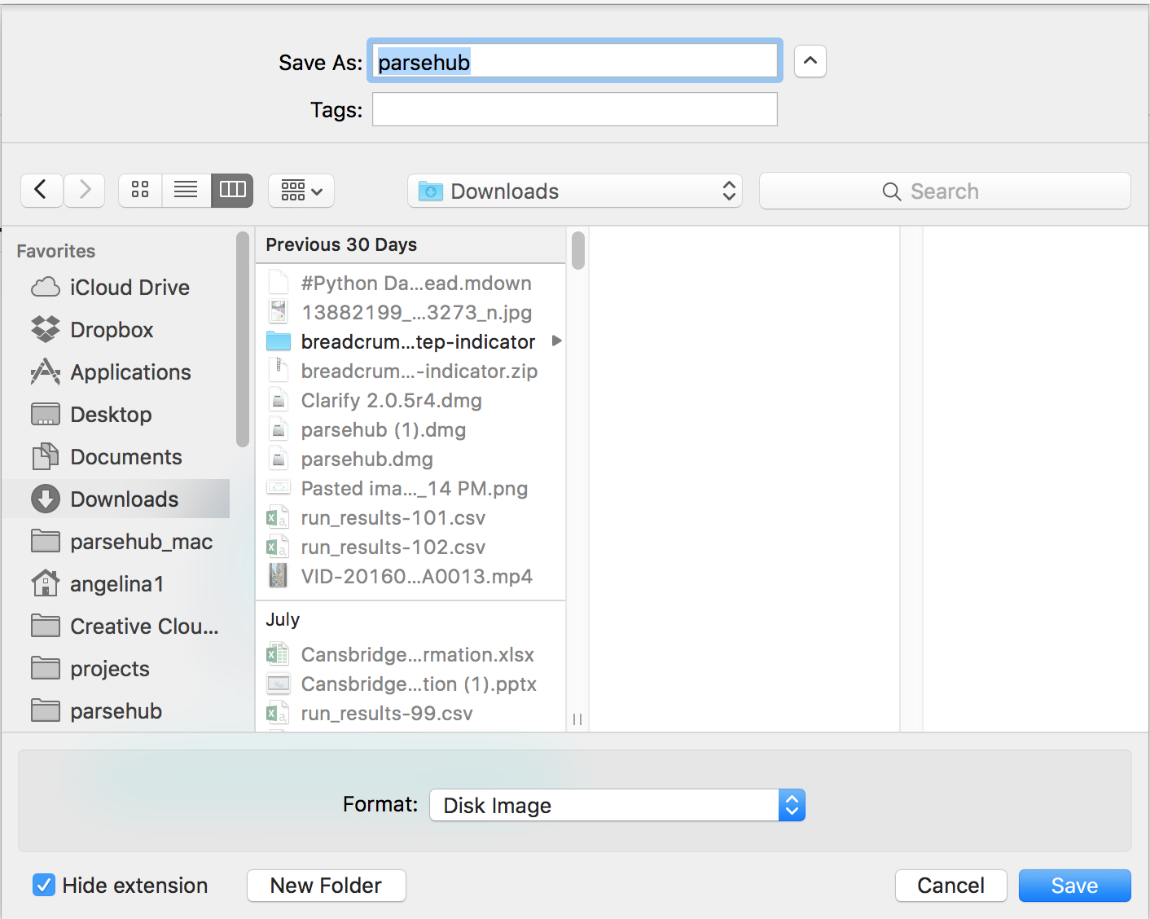Click the run_results-101.csv spreadsheet icon
1150x919 pixels.
(x=278, y=517)
